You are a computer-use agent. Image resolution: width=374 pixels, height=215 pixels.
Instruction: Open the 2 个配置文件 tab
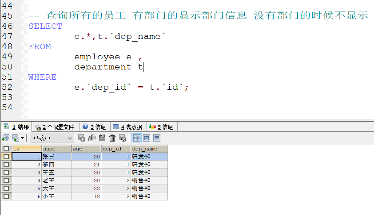point(56,127)
